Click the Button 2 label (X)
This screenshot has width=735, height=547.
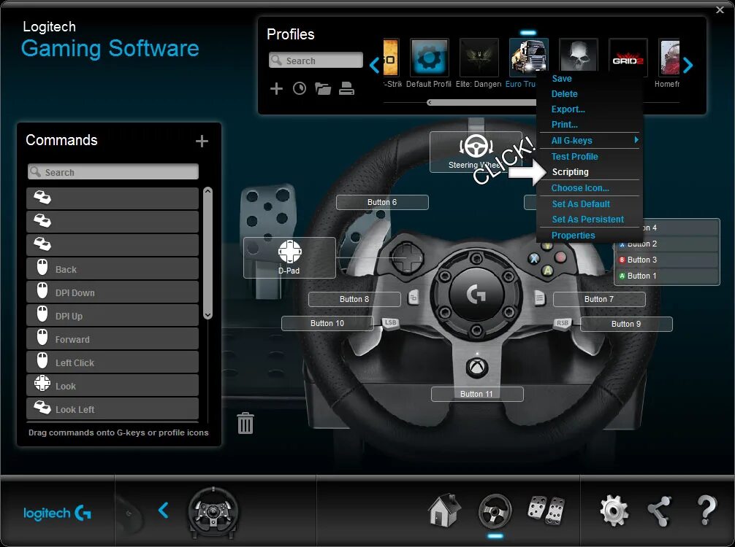667,244
